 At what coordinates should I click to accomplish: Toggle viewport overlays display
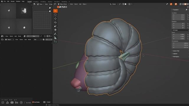tap(176, 4)
